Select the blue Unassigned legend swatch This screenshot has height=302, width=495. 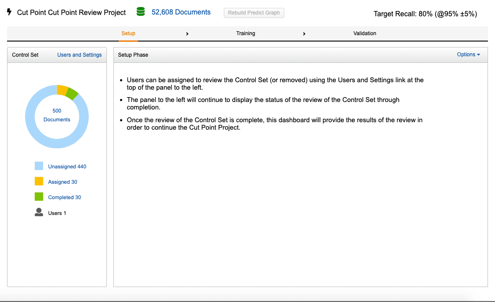pyautogui.click(x=39, y=166)
